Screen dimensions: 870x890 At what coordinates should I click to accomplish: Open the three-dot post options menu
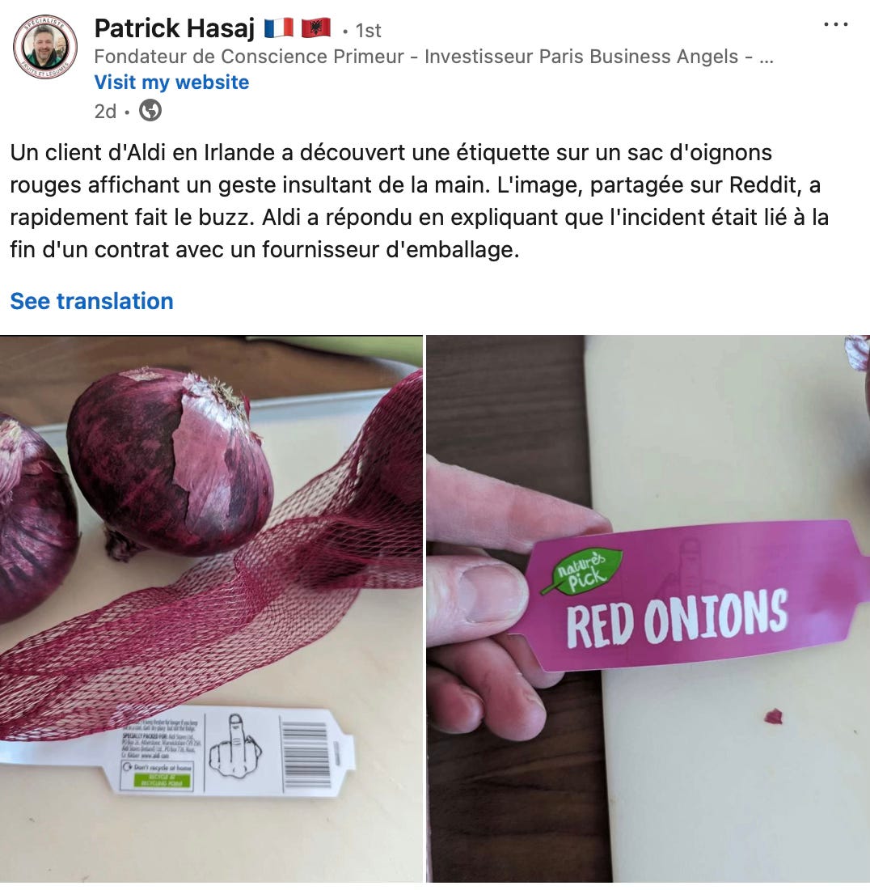point(835,24)
